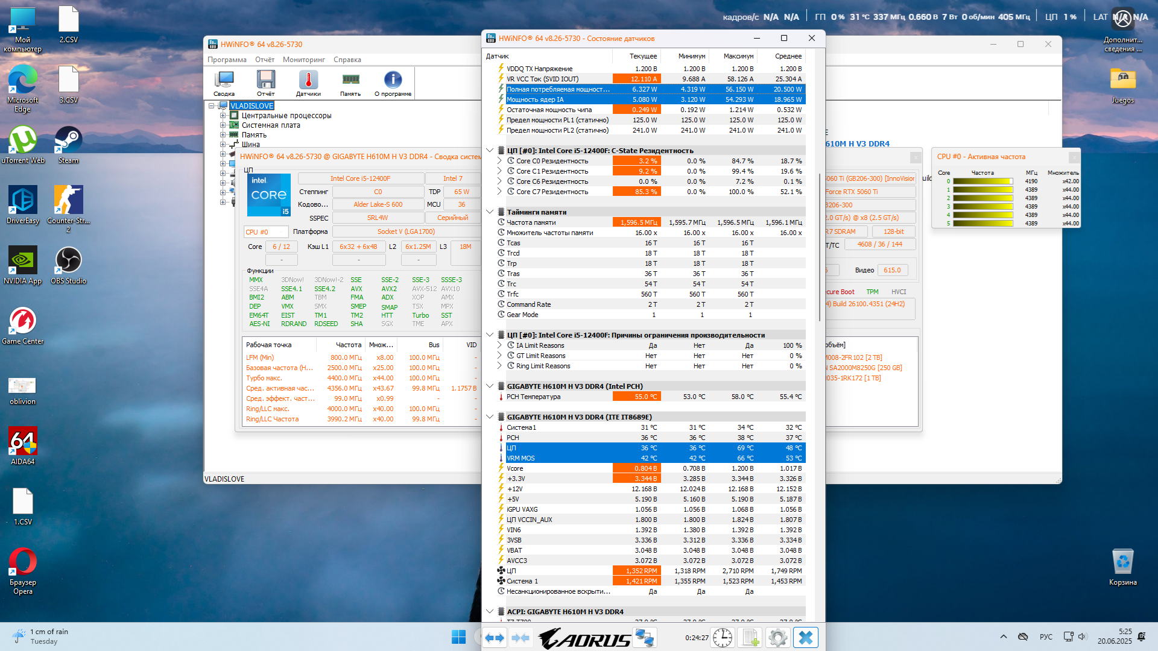Collapse the C-State Резидентность sensor group
1158x651 pixels.
pyautogui.click(x=490, y=151)
